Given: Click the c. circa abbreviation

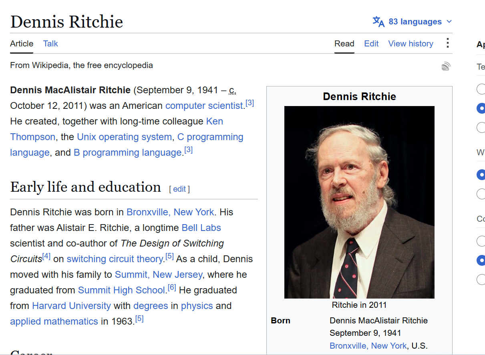Looking at the screenshot, I should [x=232, y=90].
